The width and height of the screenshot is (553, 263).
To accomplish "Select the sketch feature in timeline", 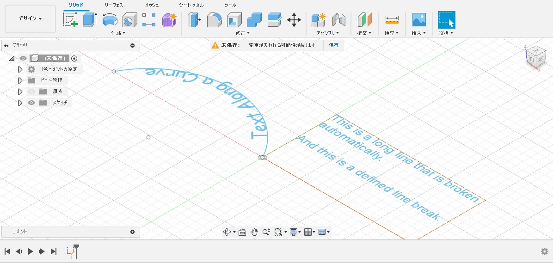I will point(71,251).
